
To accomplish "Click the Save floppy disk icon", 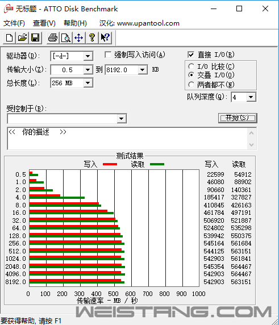I will pyautogui.click(x=35, y=37).
